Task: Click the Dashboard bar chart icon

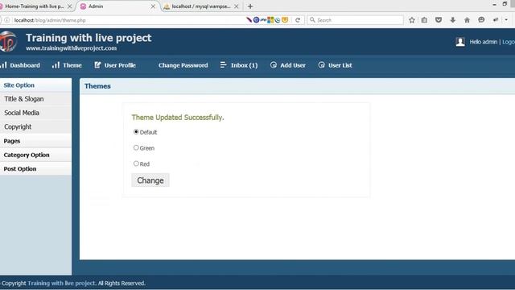Action: 3,64
